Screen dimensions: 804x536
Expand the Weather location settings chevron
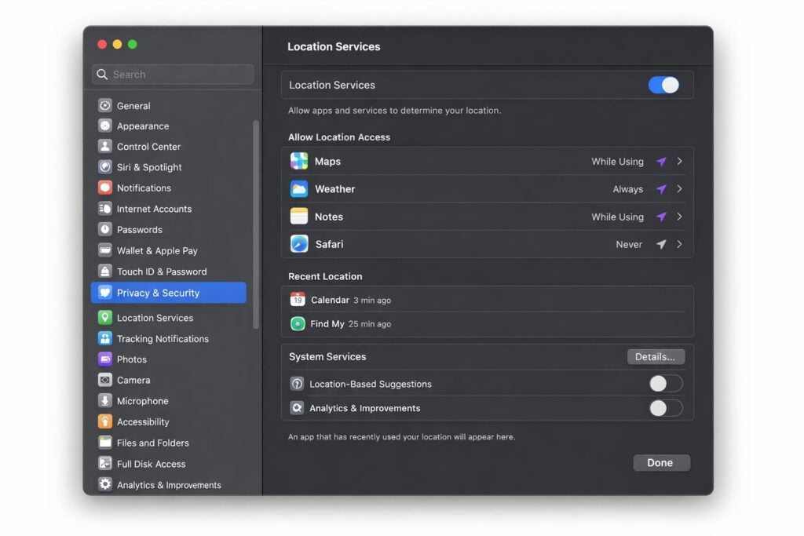tap(680, 188)
